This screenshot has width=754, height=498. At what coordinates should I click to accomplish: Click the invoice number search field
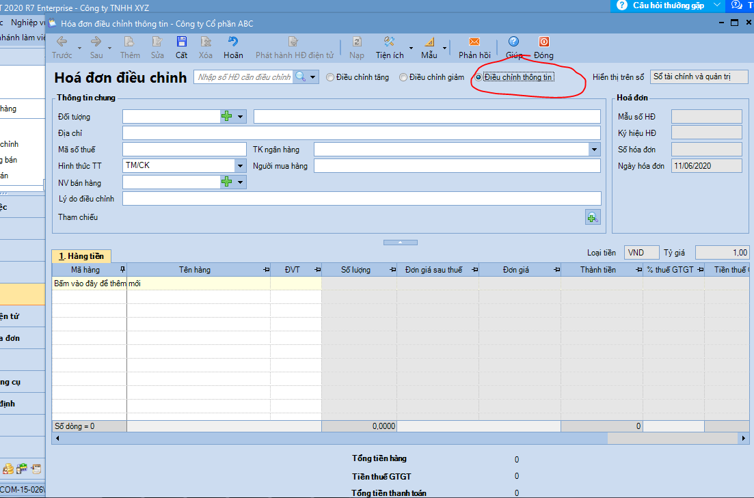[x=244, y=77]
